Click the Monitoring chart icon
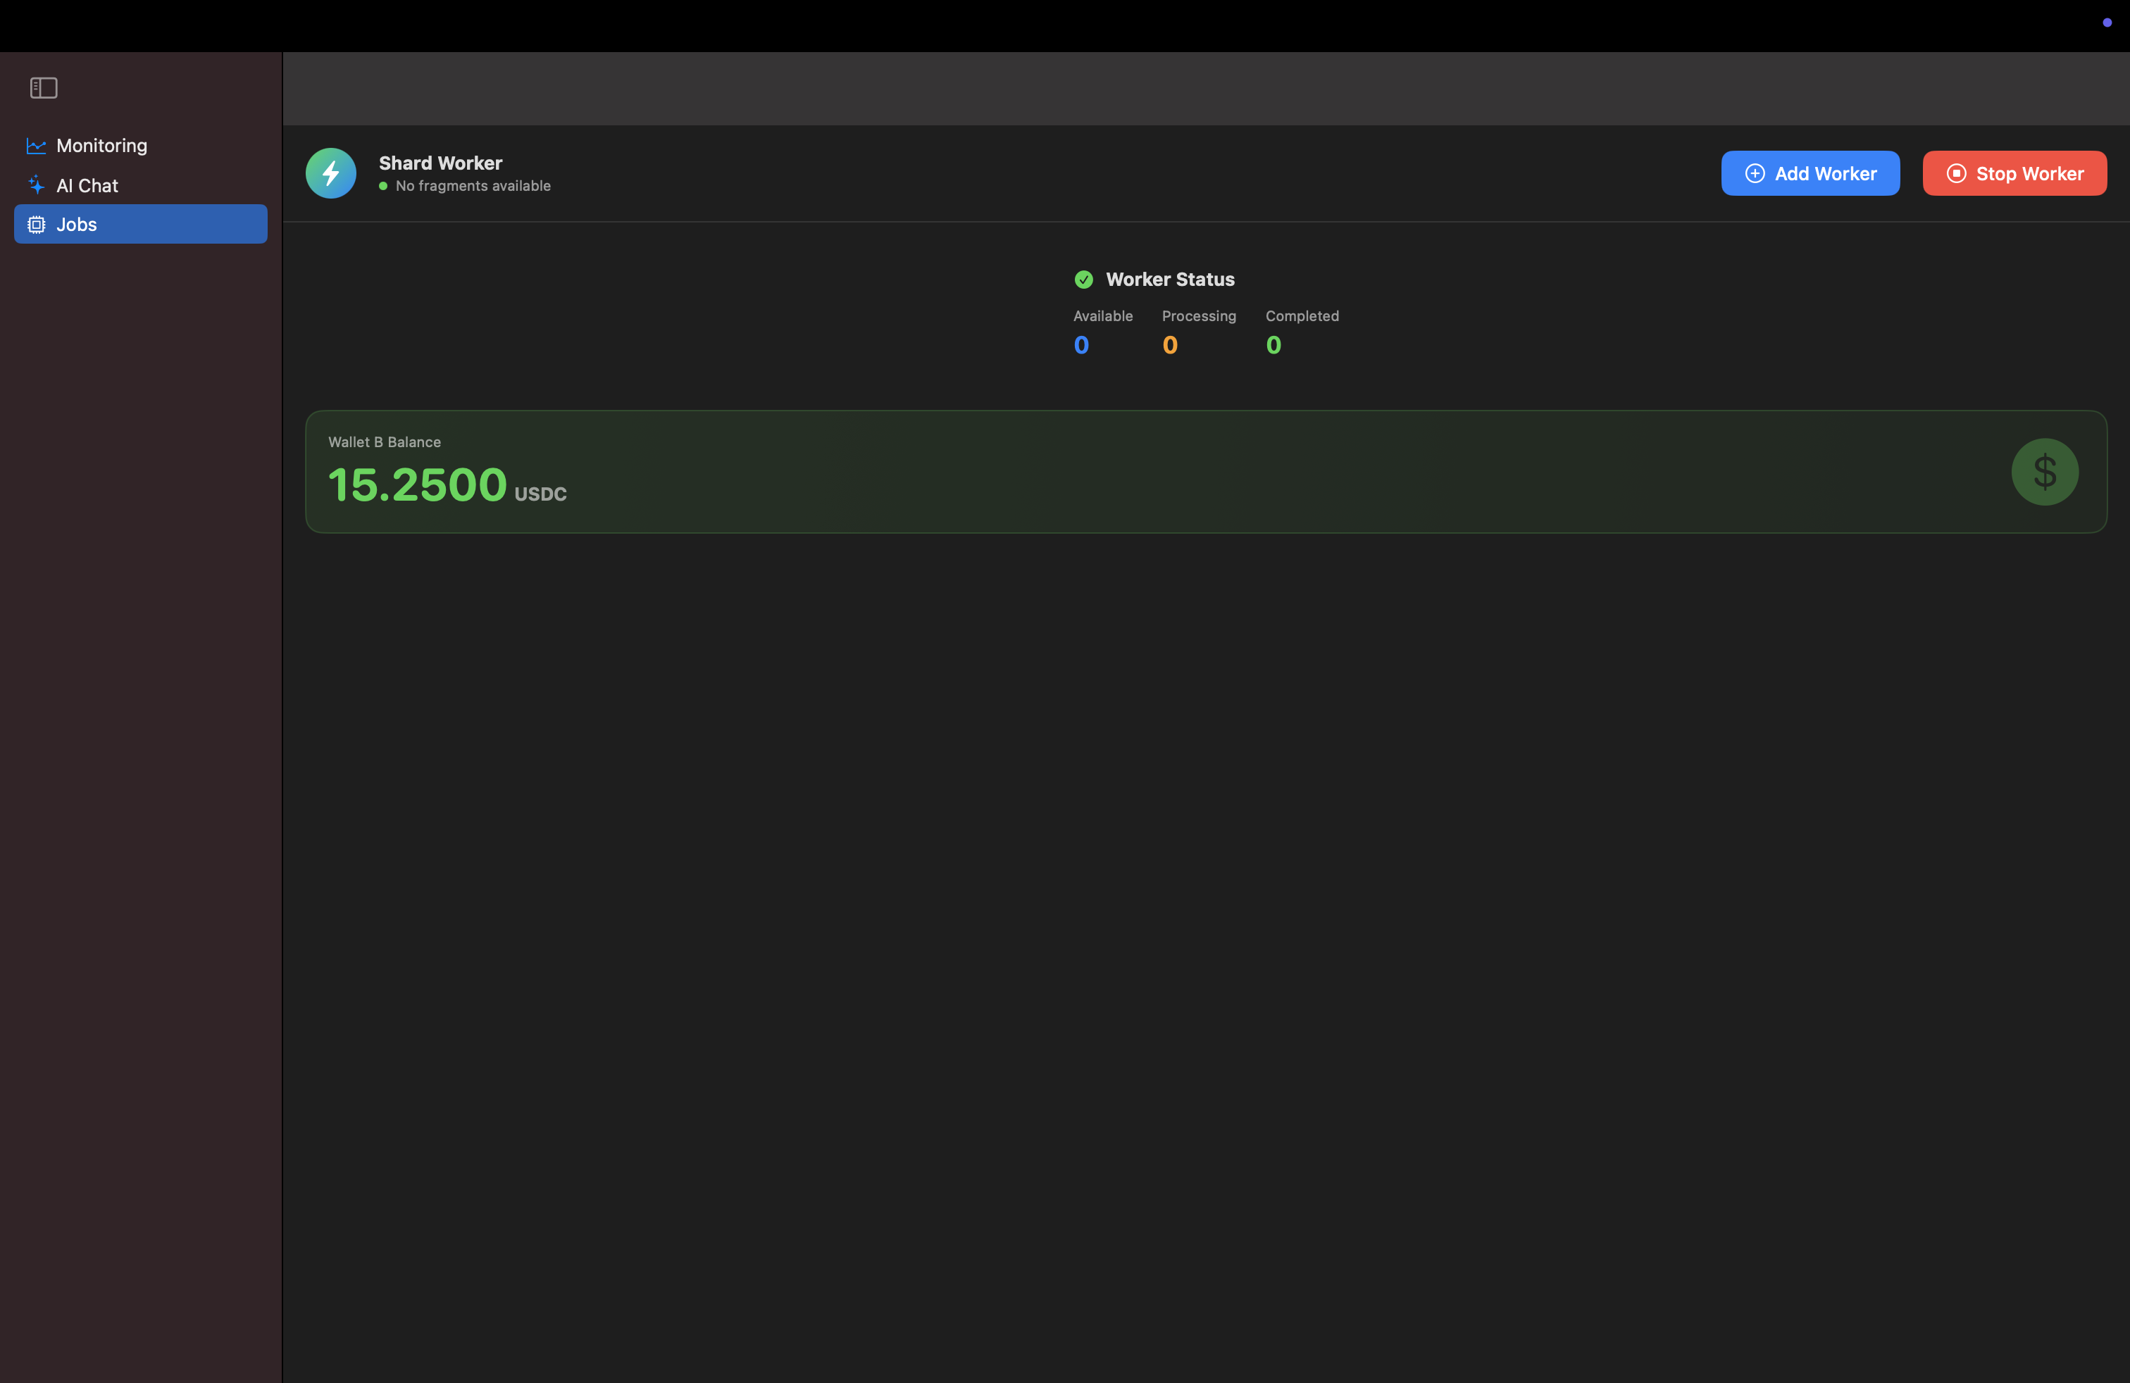This screenshot has height=1383, width=2130. [x=36, y=146]
